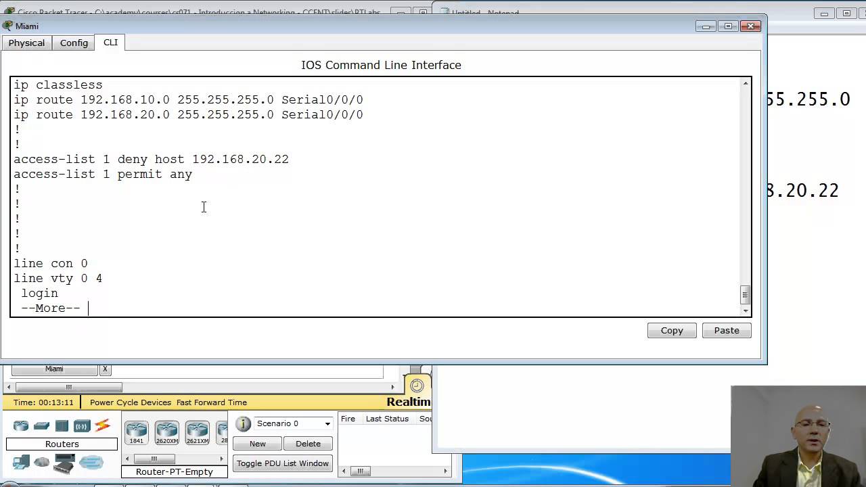Click the Routers category label
Screen dimensions: 866x487
click(x=62, y=444)
